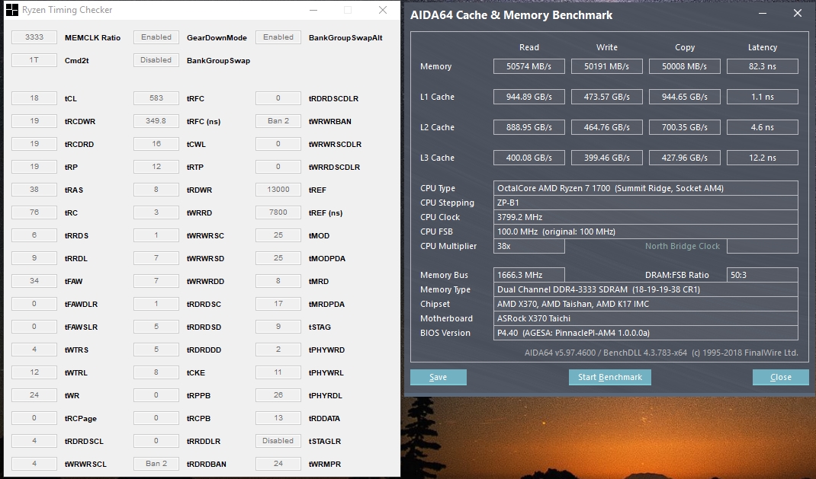Viewport: 816px width, 479px height.
Task: Click the L3 Cache Copy result
Action: click(684, 158)
